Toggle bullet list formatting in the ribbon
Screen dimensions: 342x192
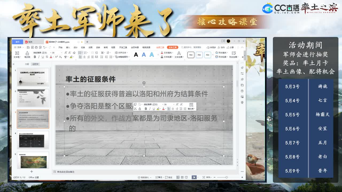tap(80, 53)
